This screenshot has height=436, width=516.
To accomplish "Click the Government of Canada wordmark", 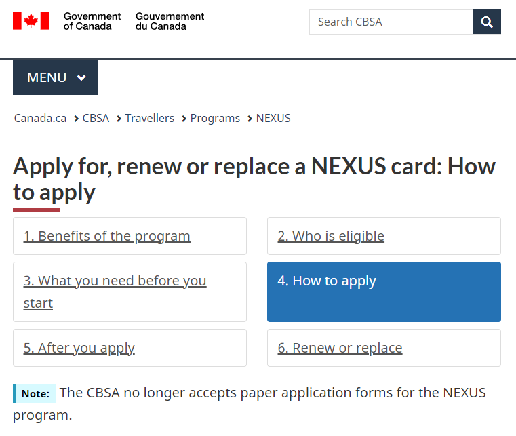I will coord(92,21).
